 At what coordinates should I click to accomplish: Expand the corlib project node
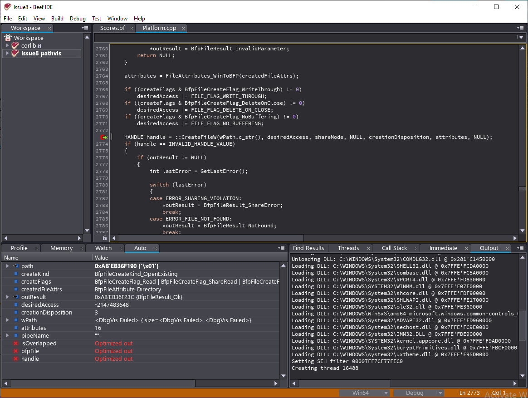7,45
